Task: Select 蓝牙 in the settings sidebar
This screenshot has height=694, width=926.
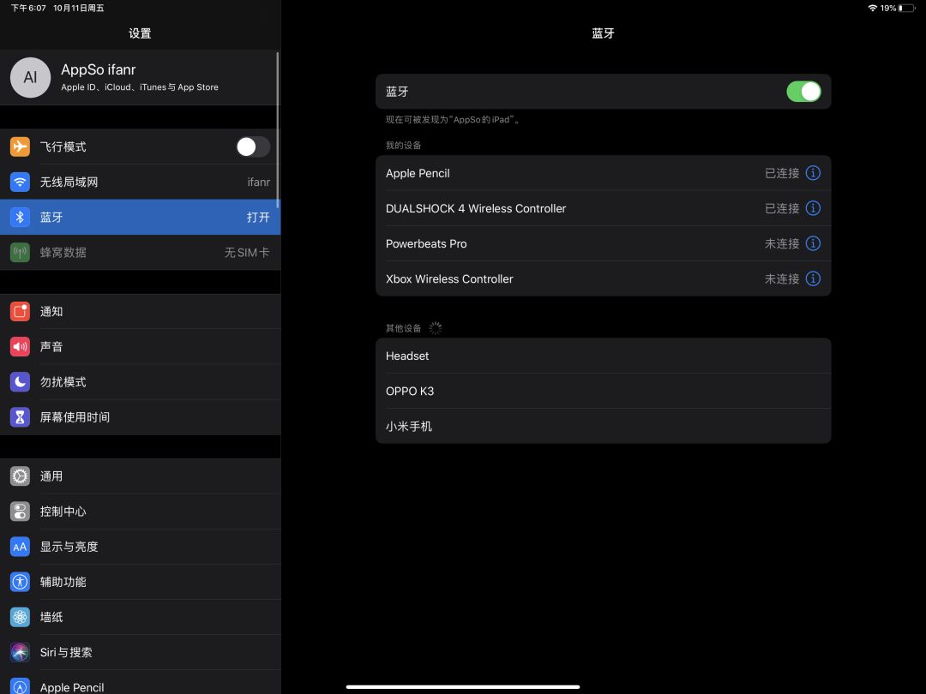Action: 140,217
